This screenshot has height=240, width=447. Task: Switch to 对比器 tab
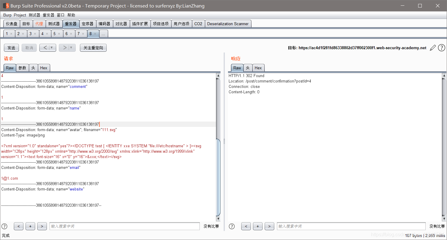(121, 24)
